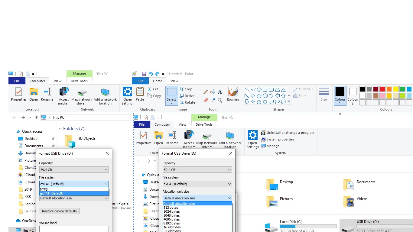This screenshot has height=232, width=413.
Task: Pick the red colour swatch in the palette
Action: (382, 89)
